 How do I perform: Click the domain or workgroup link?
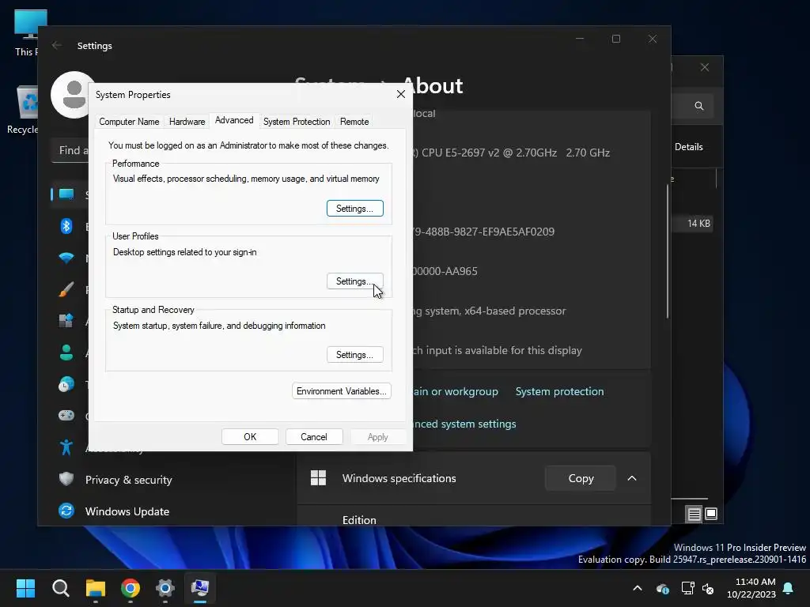pyautogui.click(x=455, y=392)
